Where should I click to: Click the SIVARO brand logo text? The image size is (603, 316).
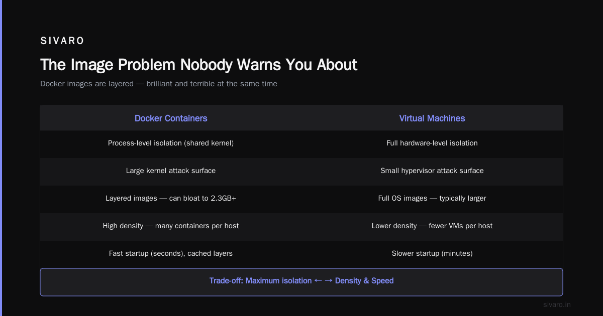pyautogui.click(x=62, y=41)
